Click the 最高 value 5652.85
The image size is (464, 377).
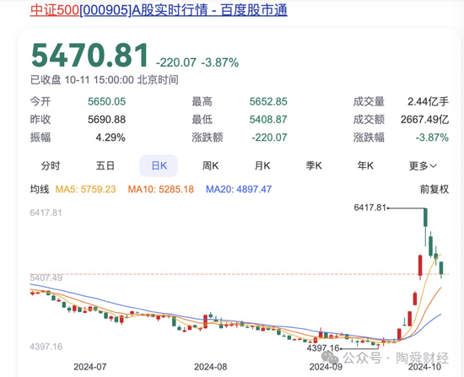click(268, 101)
